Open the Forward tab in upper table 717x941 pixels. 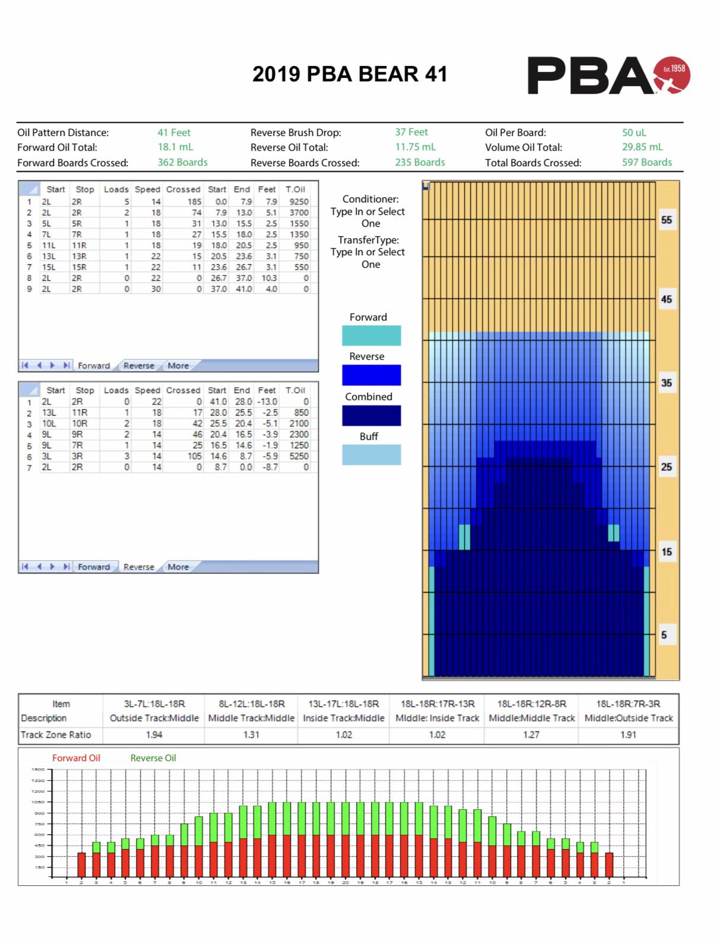click(94, 366)
